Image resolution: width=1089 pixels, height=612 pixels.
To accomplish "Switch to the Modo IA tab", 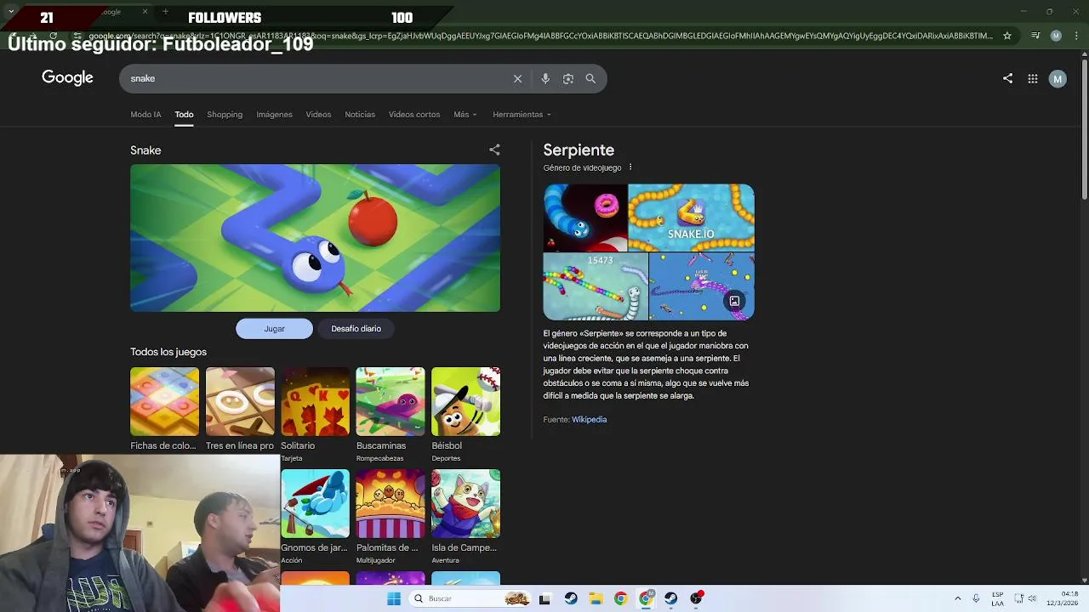I will click(x=145, y=115).
